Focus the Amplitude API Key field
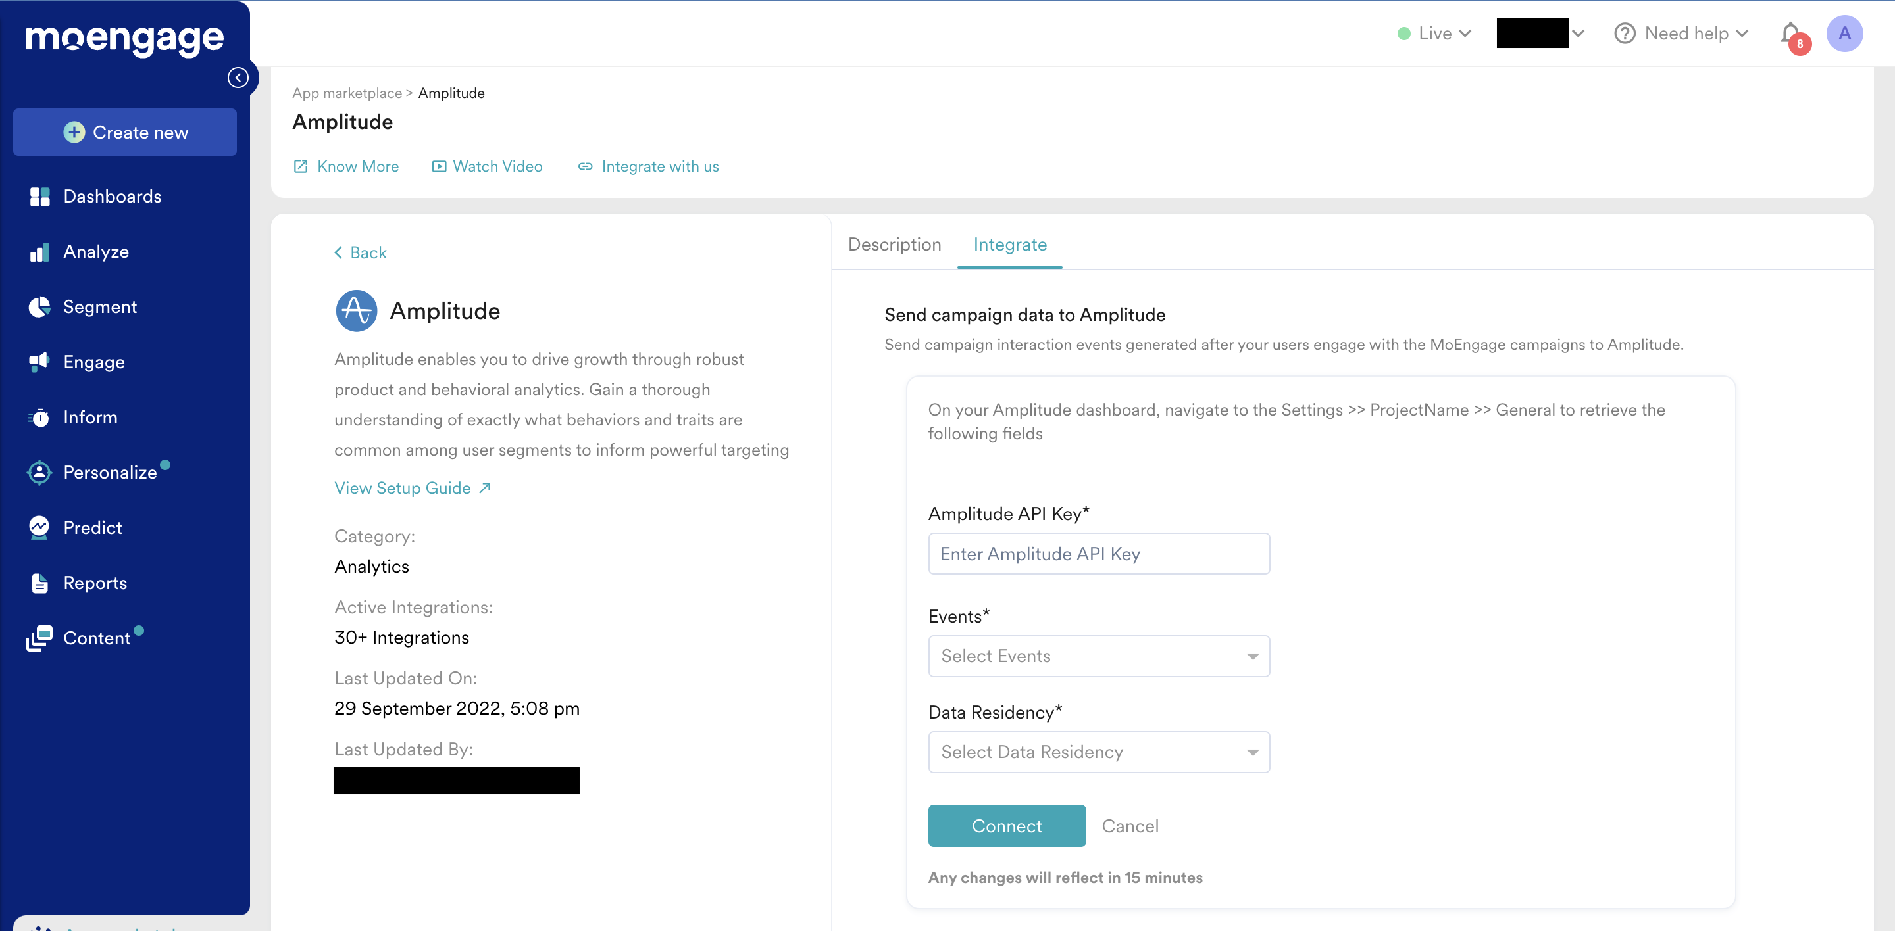The image size is (1895, 931). click(x=1098, y=554)
